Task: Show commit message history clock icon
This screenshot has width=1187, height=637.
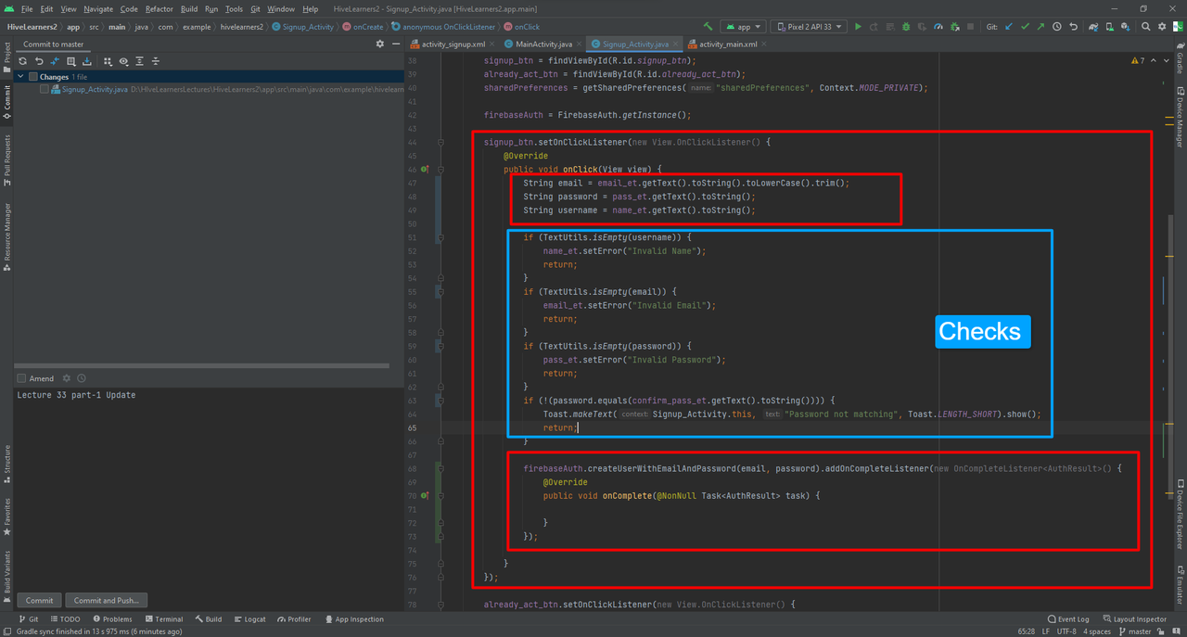Action: click(82, 378)
